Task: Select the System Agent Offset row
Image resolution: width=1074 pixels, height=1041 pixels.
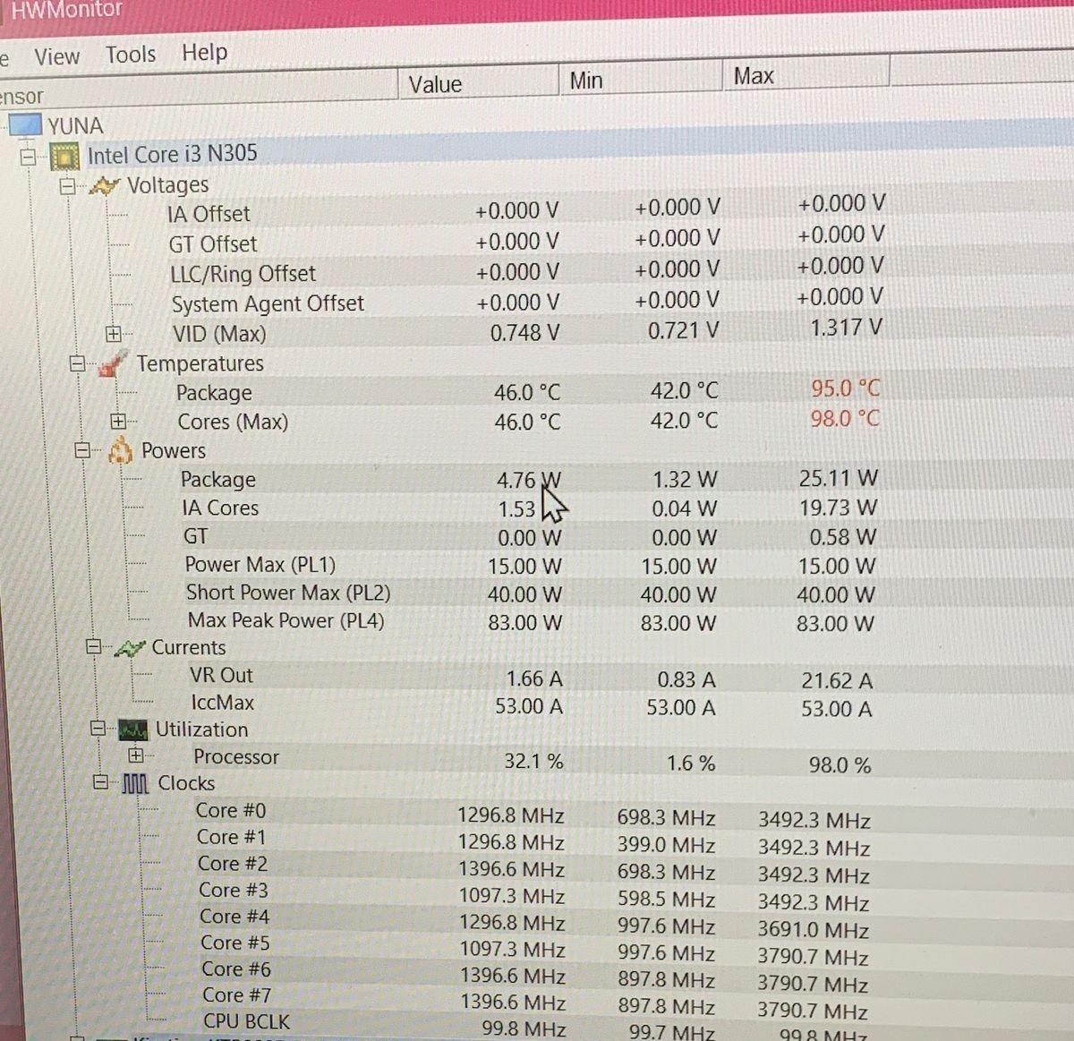Action: coord(268,304)
